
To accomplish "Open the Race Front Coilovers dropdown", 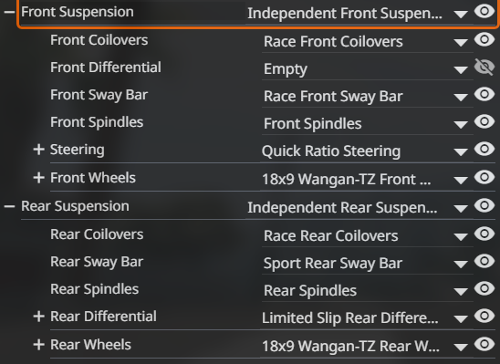I will tap(367, 42).
